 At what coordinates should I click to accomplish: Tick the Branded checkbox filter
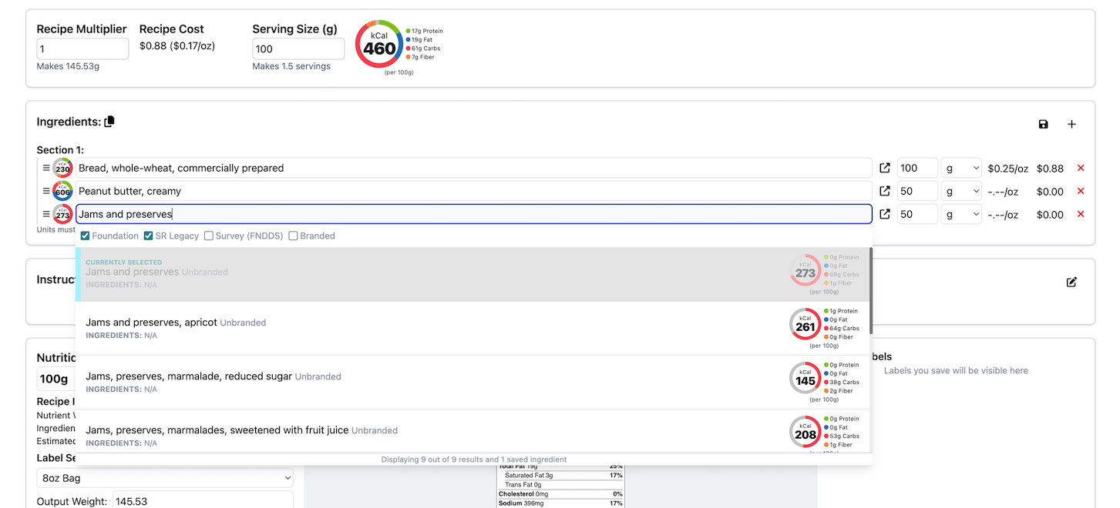pyautogui.click(x=293, y=236)
